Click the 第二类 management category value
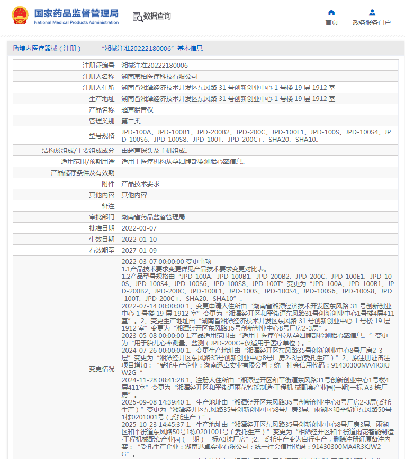The width and height of the screenshot is (405, 459). pos(131,121)
